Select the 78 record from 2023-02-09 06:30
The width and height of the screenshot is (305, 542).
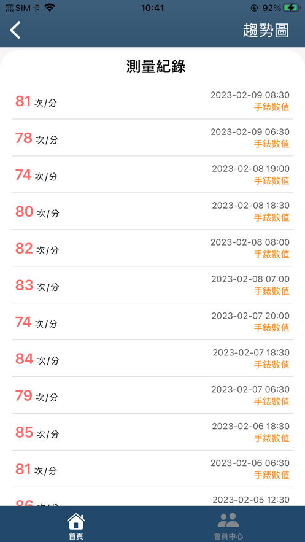[x=152, y=137]
